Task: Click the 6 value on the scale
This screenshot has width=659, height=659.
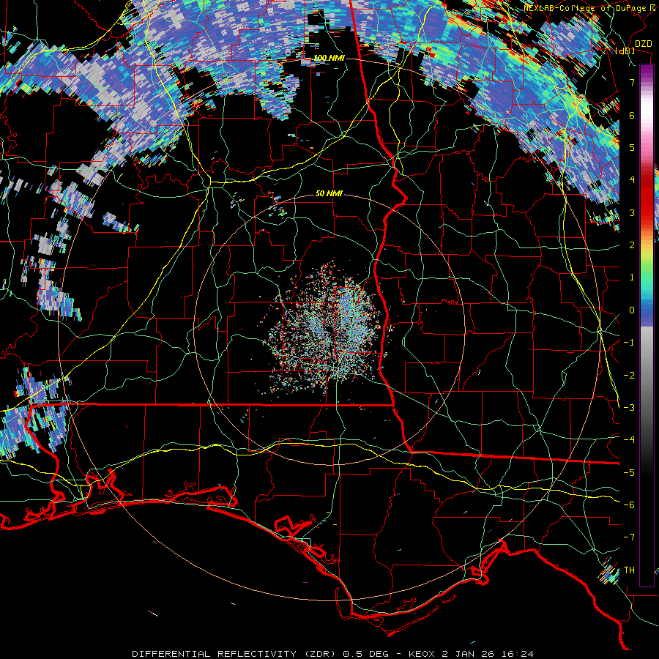Action: tap(632, 115)
